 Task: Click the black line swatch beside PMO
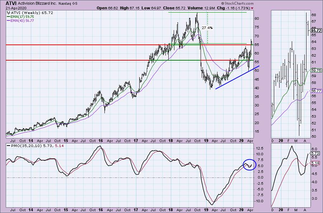coord(9,146)
